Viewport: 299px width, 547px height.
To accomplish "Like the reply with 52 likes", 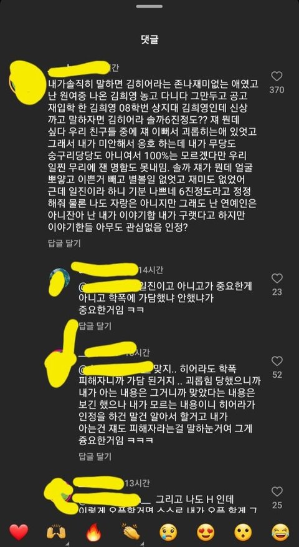I will click(277, 361).
